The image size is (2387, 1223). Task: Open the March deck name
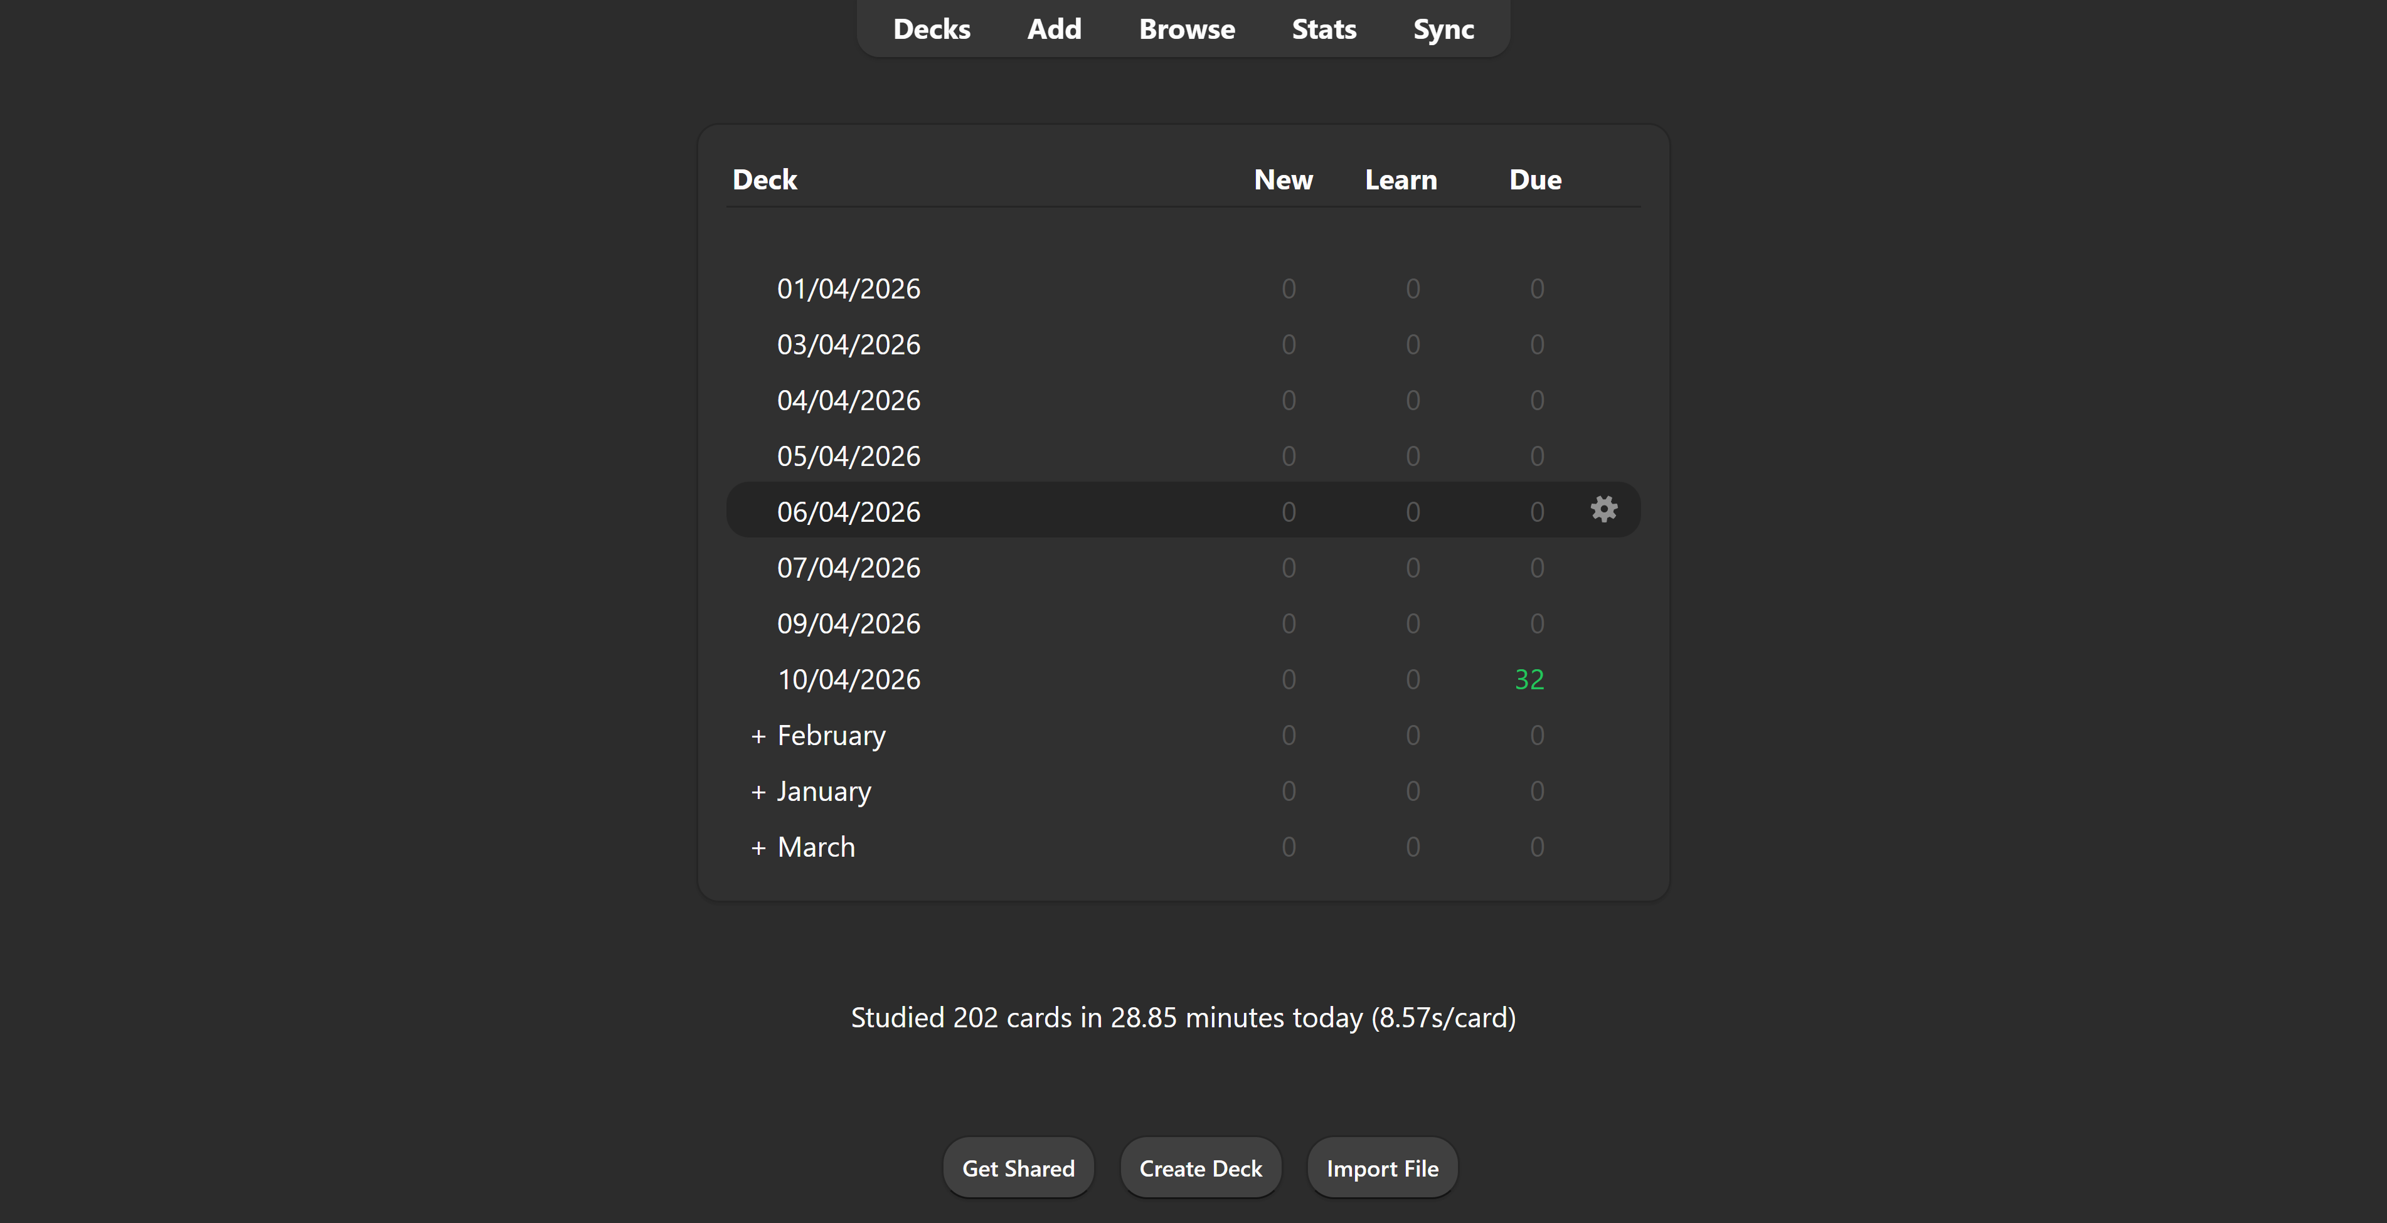[x=816, y=848]
